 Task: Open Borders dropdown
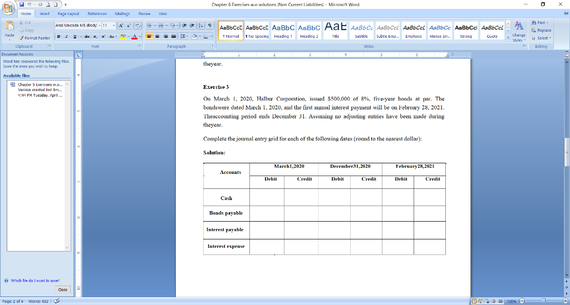pyautogui.click(x=210, y=36)
